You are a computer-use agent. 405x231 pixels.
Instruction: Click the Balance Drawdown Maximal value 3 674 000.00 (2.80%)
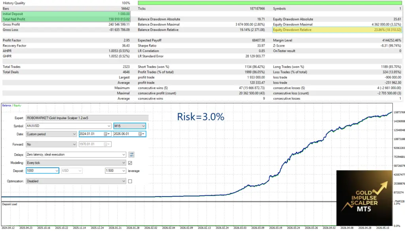click(x=250, y=24)
